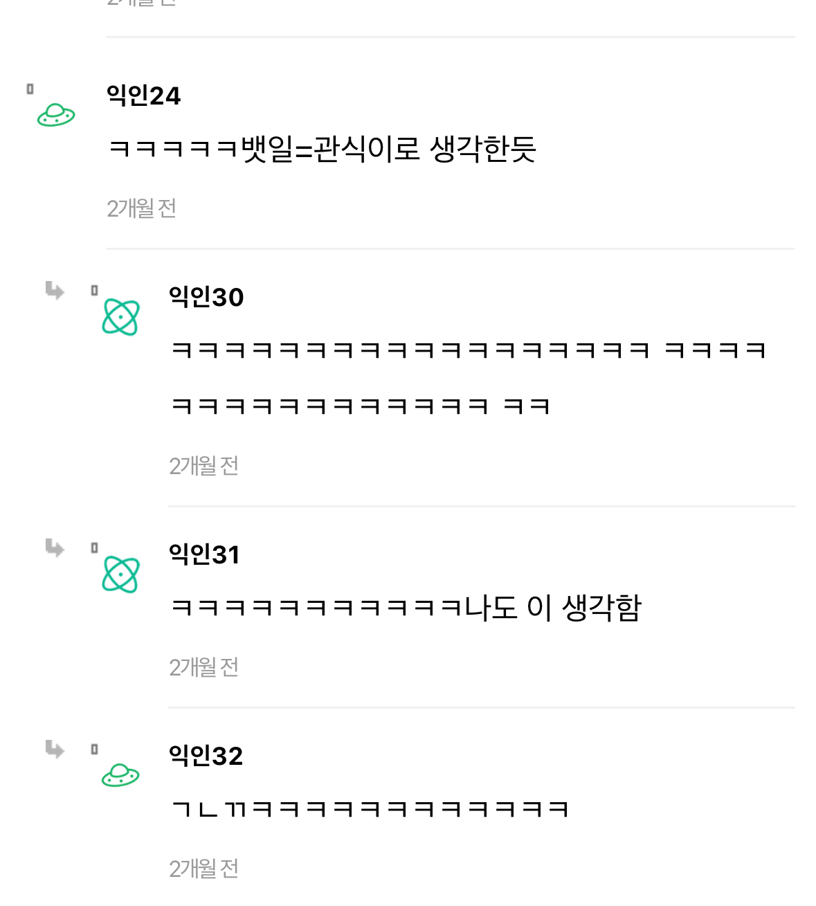Tap the UFO avatar of 익인32

pos(121,775)
